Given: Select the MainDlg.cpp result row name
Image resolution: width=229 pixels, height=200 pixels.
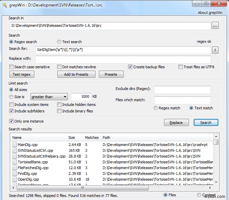Looking at the screenshot, I should click(28, 145).
